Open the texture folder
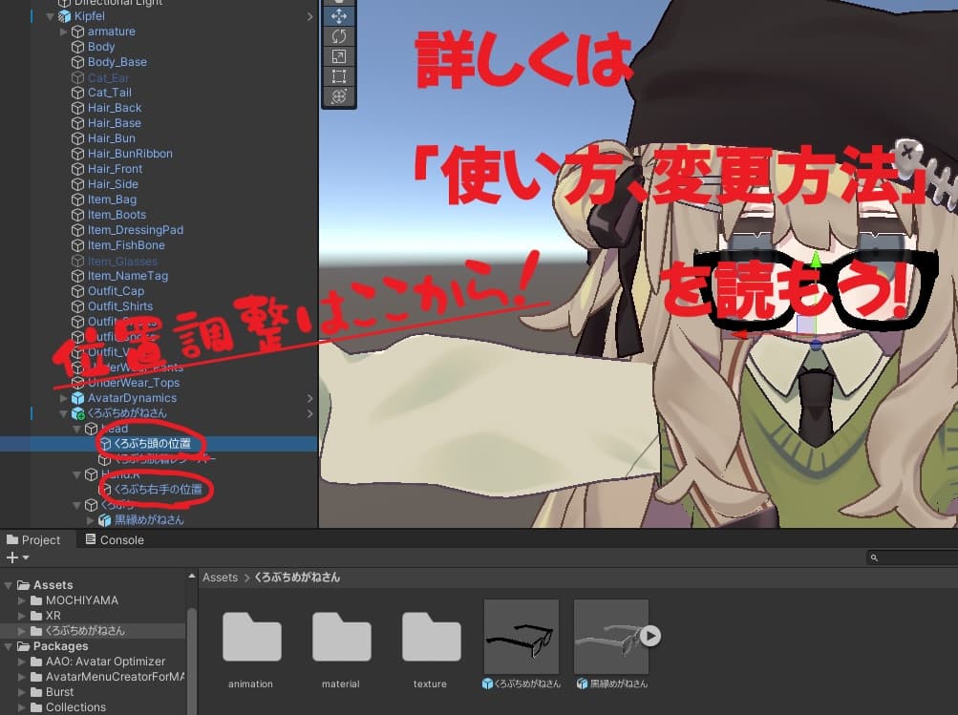The height and width of the screenshot is (715, 958). pos(430,638)
